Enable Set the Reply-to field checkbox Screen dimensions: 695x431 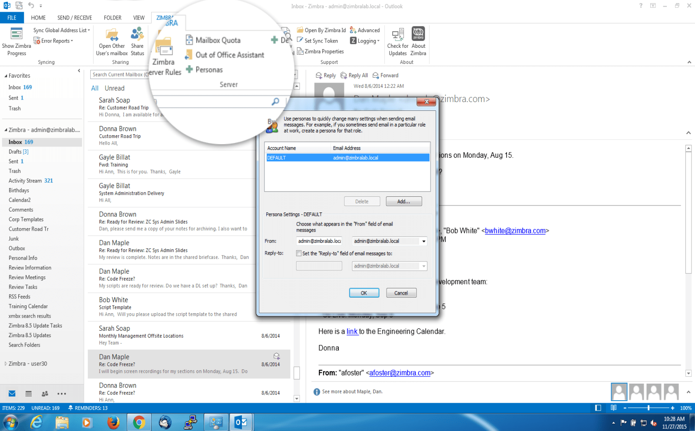299,253
